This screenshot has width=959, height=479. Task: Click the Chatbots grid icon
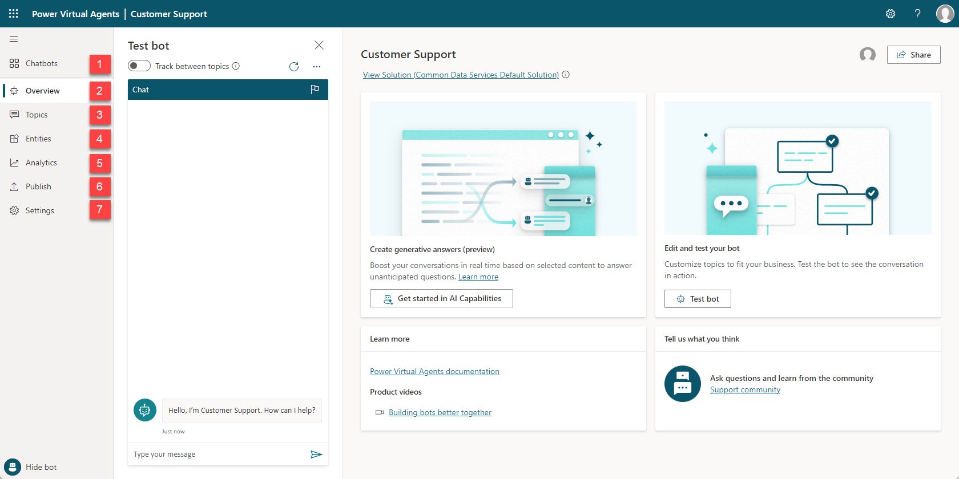14,63
